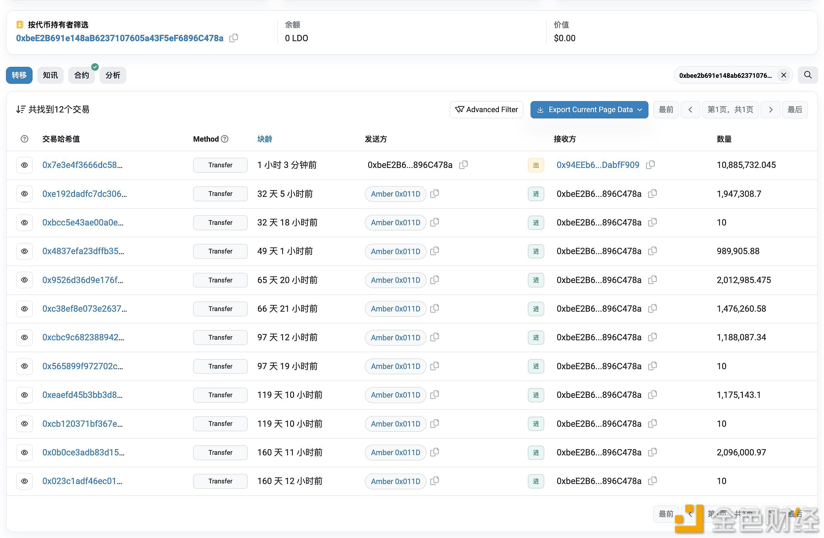This screenshot has width=824, height=538.
Task: Click the 出 (out) badge in first row
Action: [x=536, y=165]
